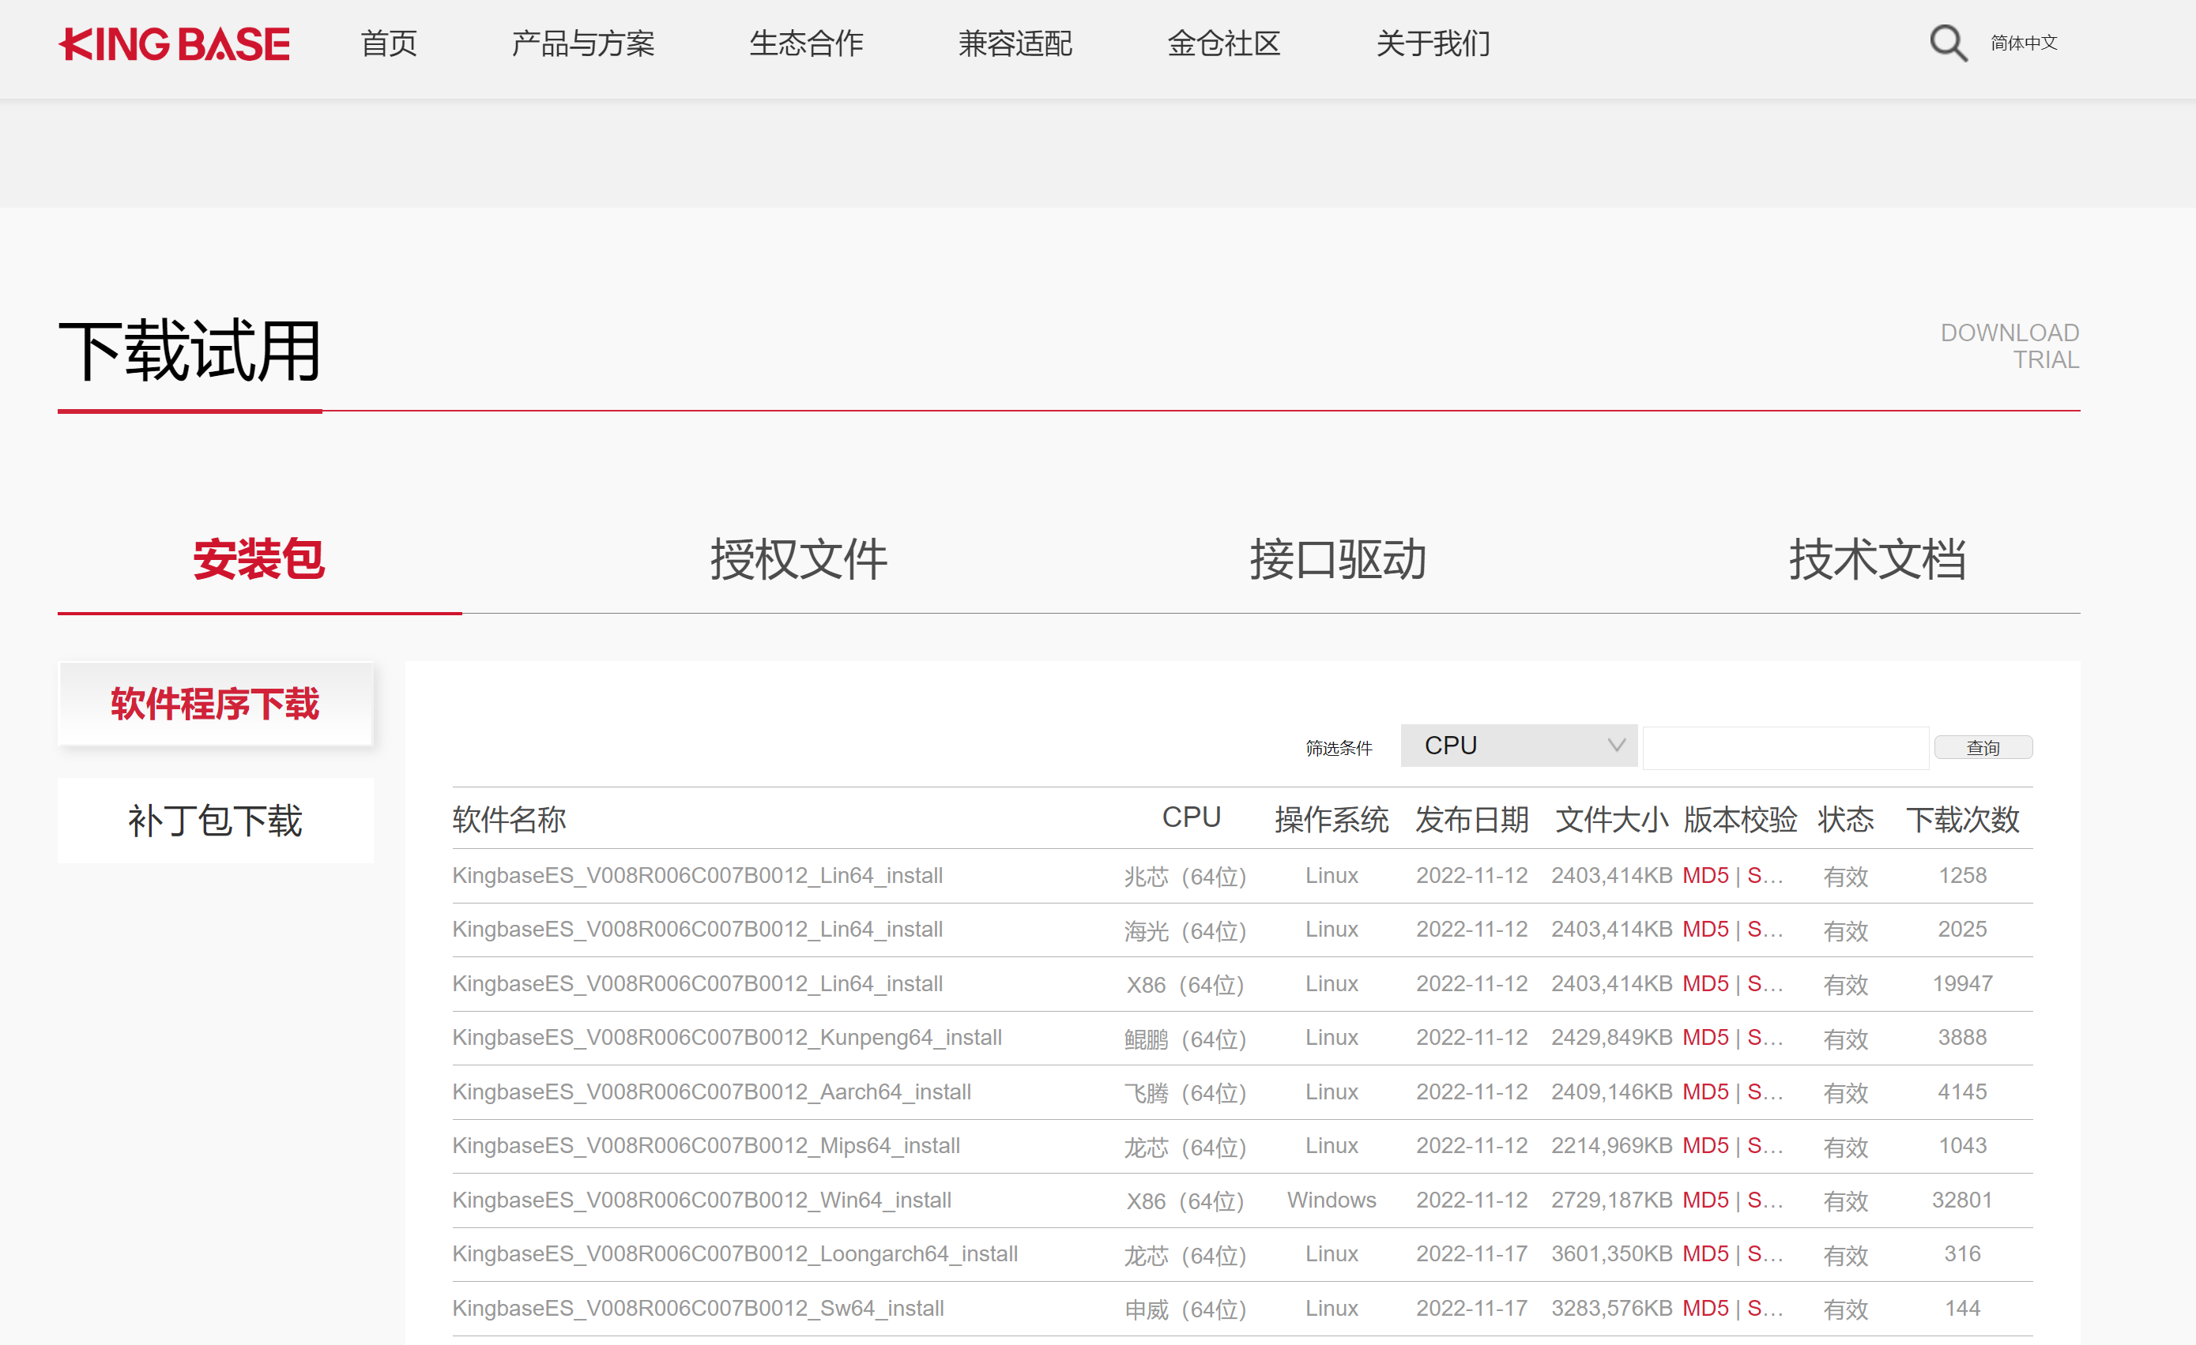Click MD5 checksum in the 海光 row
Viewport: 2196px width, 1345px height.
coord(1705,929)
